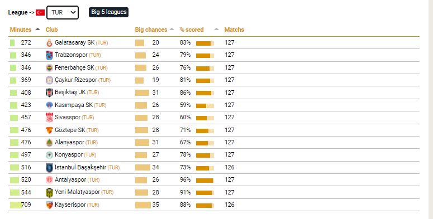This screenshot has height=219, width=433.
Task: Click the Club column header
Action: (x=51, y=30)
